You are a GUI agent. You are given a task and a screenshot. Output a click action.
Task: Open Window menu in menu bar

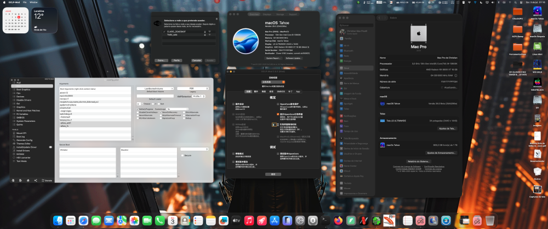click(x=33, y=2)
